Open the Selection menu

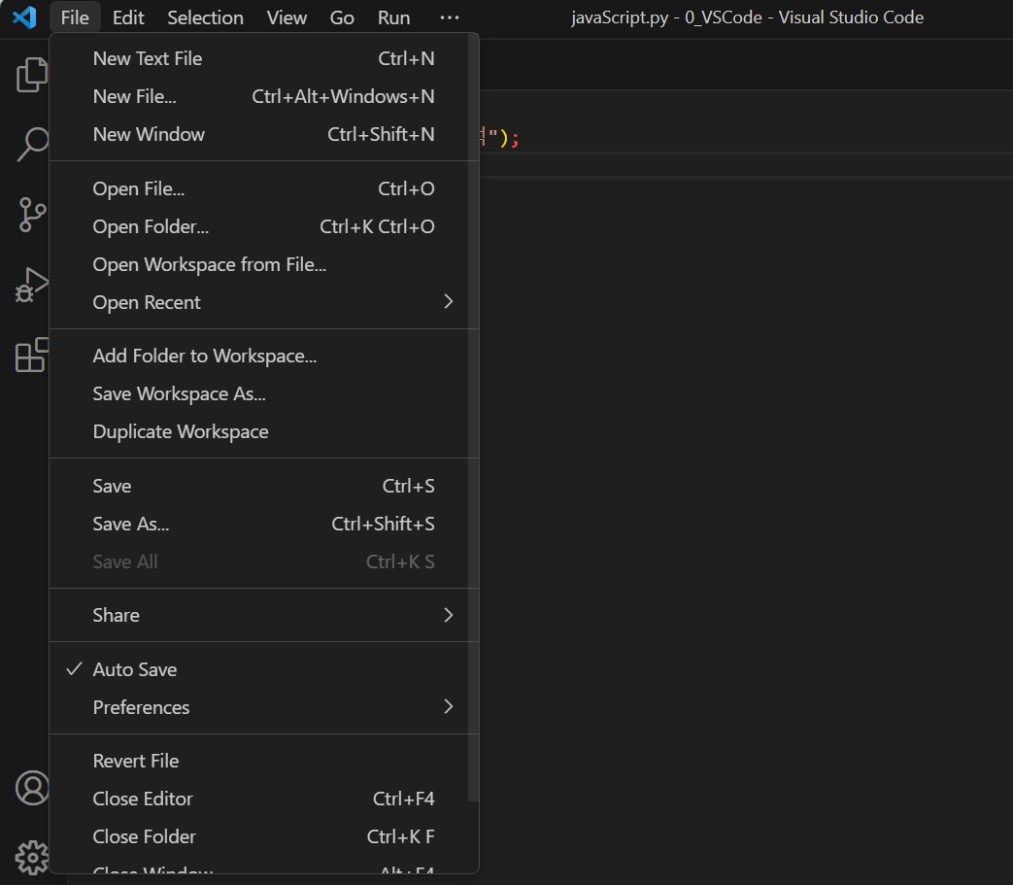206,17
